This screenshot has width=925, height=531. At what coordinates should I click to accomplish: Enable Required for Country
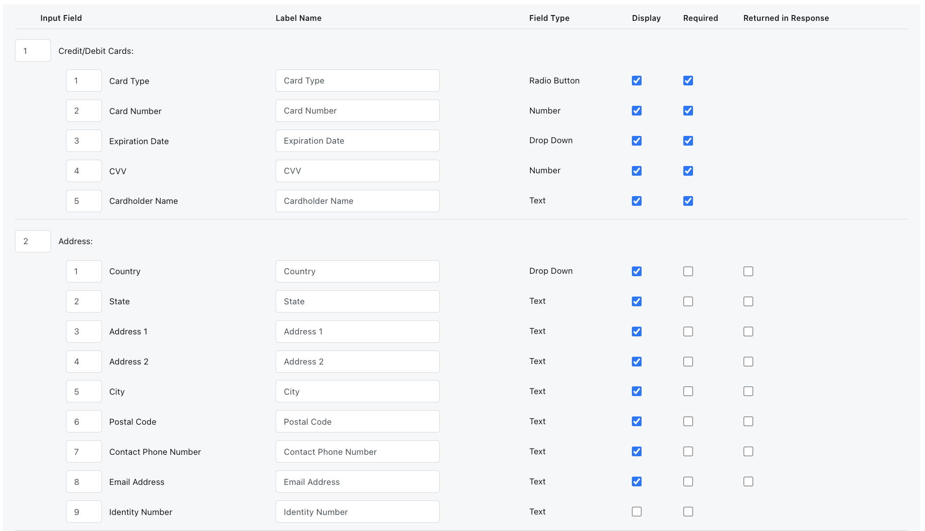(688, 271)
